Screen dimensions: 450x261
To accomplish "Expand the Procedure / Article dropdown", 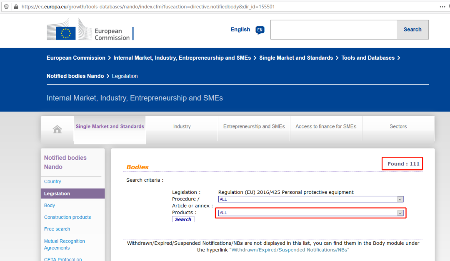I will (311, 199).
